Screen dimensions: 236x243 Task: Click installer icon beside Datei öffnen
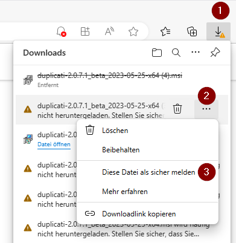(x=28, y=139)
